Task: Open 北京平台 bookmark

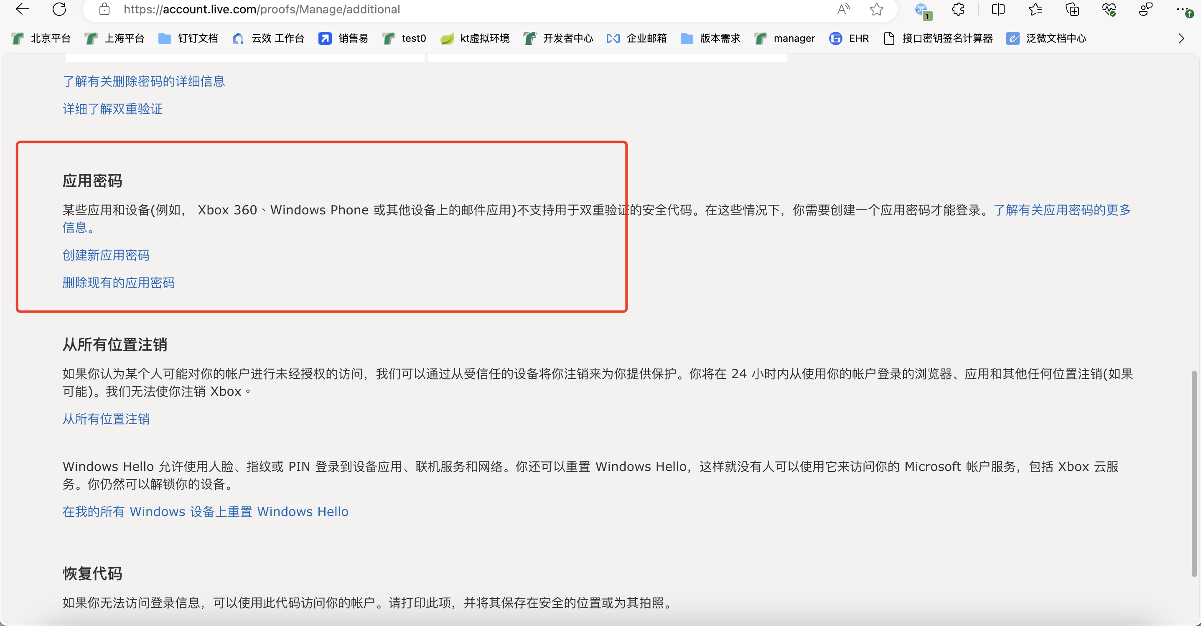Action: click(x=41, y=38)
